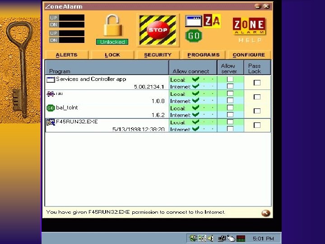Check Pass Lock for version 1.0.8 program

[257, 97]
